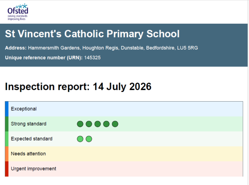Click the fourth Strong standard dot

(x=106, y=124)
